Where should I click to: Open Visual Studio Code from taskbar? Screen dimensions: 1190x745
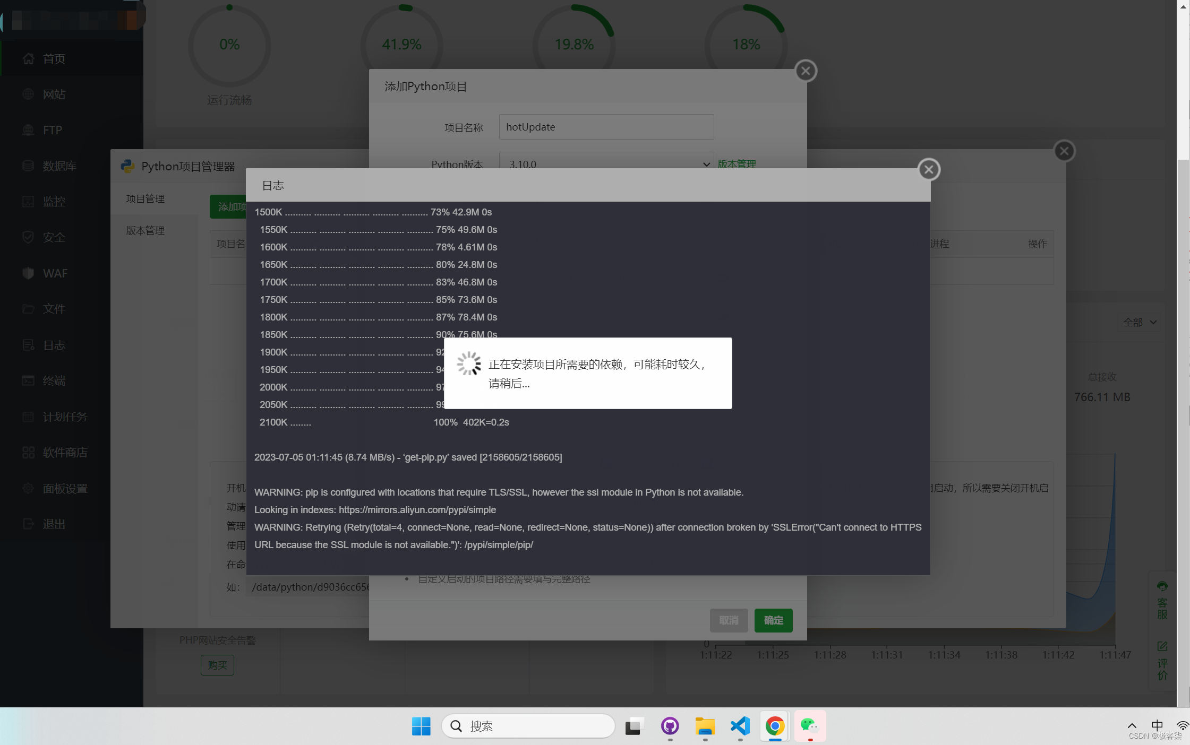point(740,726)
